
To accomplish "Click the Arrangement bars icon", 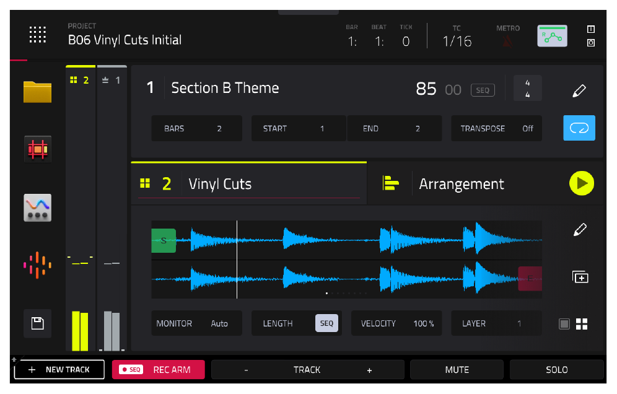I will pyautogui.click(x=390, y=183).
